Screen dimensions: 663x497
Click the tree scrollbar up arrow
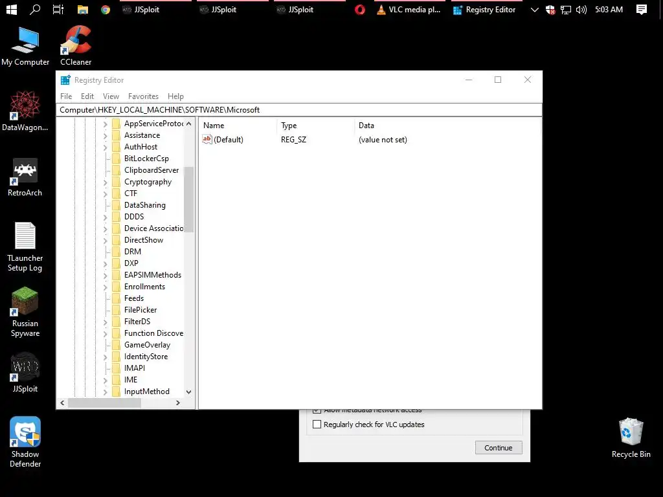click(188, 124)
